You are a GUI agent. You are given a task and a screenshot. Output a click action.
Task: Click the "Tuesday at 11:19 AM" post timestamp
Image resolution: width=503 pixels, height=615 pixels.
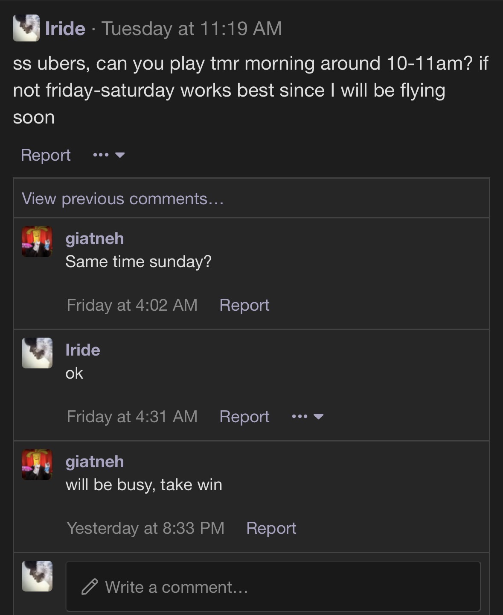192,29
